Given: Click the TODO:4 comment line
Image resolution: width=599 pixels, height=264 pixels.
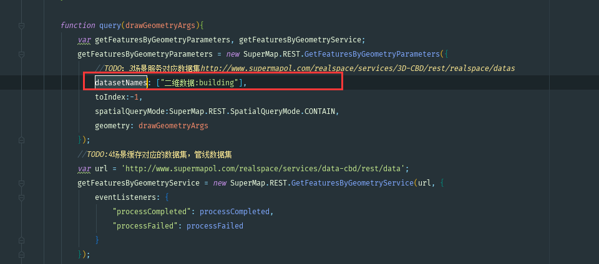Looking at the screenshot, I should click(155, 154).
